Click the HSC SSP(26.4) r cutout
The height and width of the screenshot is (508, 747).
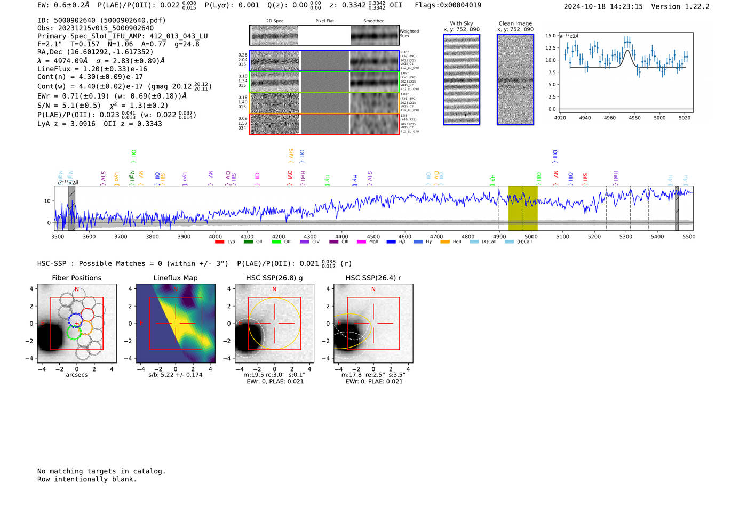pos(373,324)
